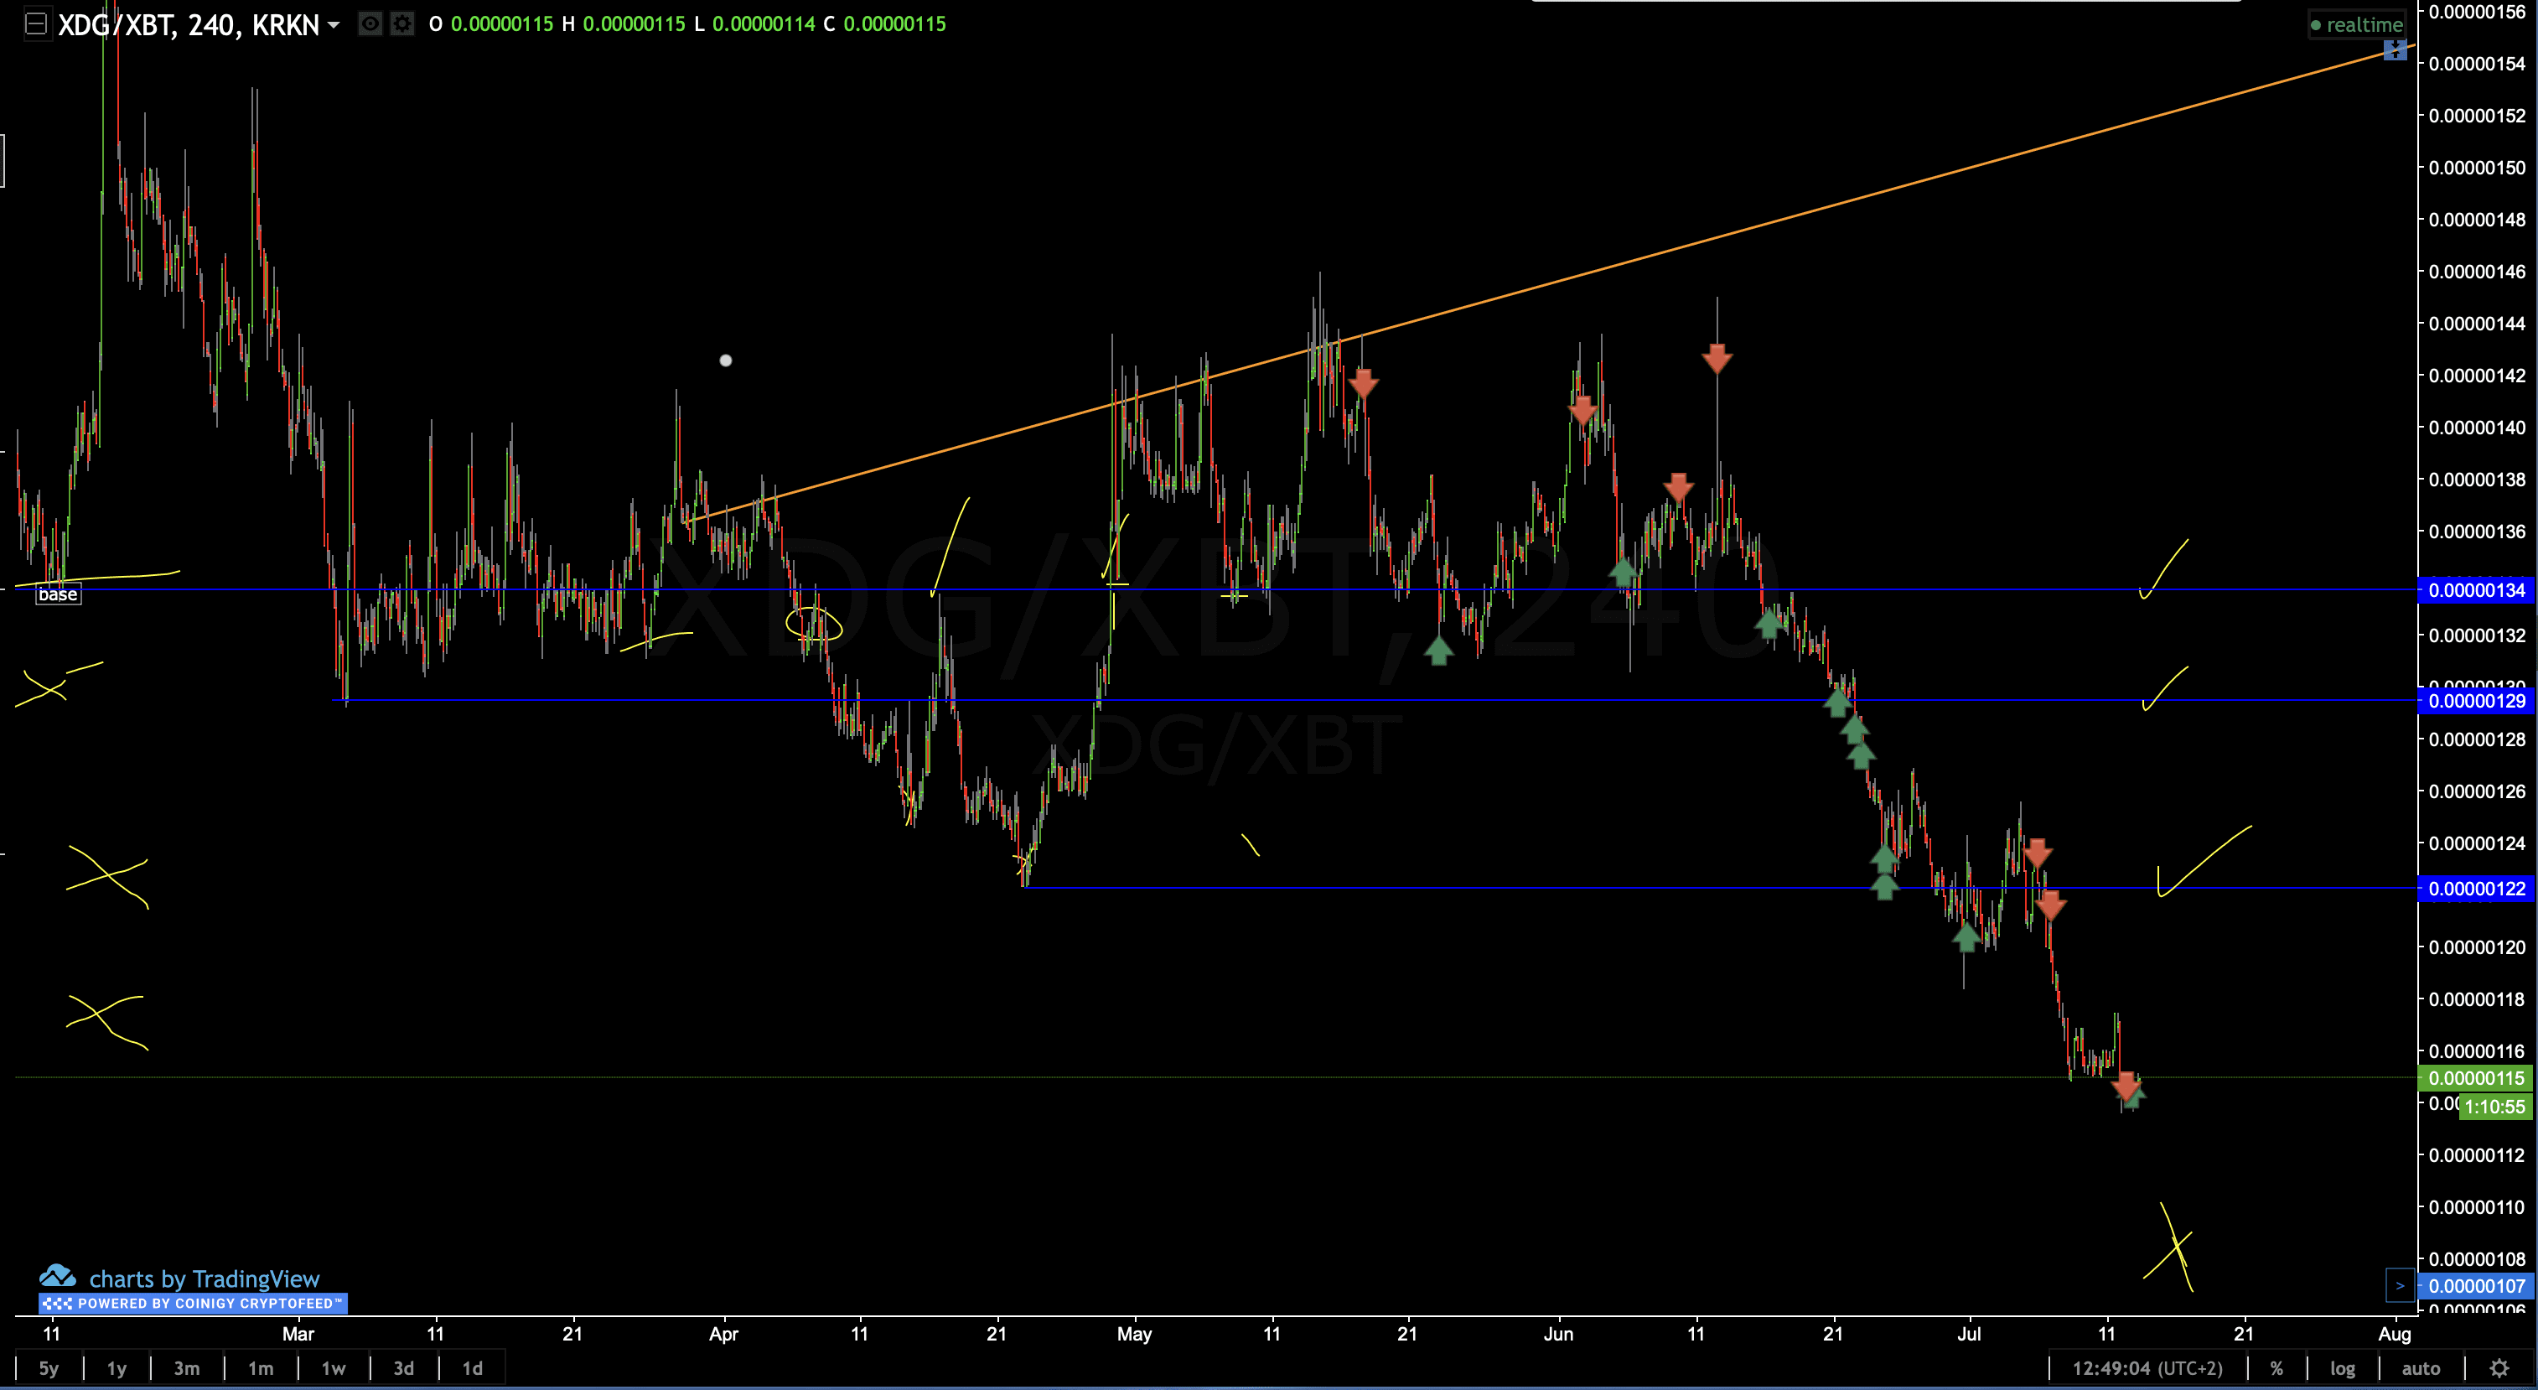Click the green 0.00000115 current price label

[2476, 1078]
